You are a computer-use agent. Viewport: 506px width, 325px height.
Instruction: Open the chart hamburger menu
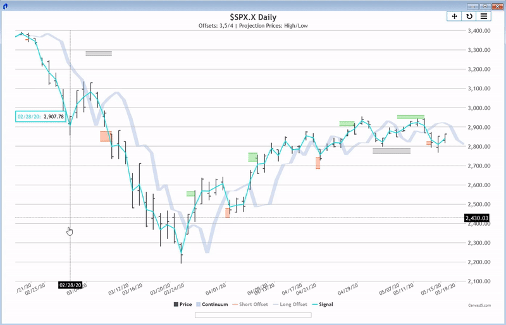tap(484, 16)
